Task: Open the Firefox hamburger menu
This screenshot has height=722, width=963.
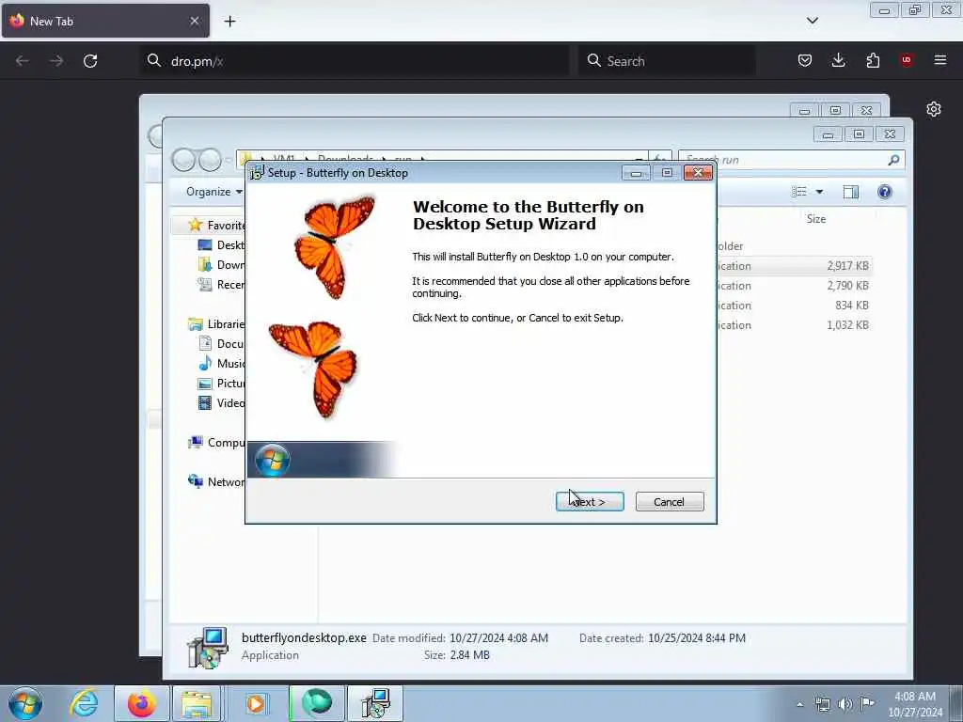Action: (x=939, y=60)
